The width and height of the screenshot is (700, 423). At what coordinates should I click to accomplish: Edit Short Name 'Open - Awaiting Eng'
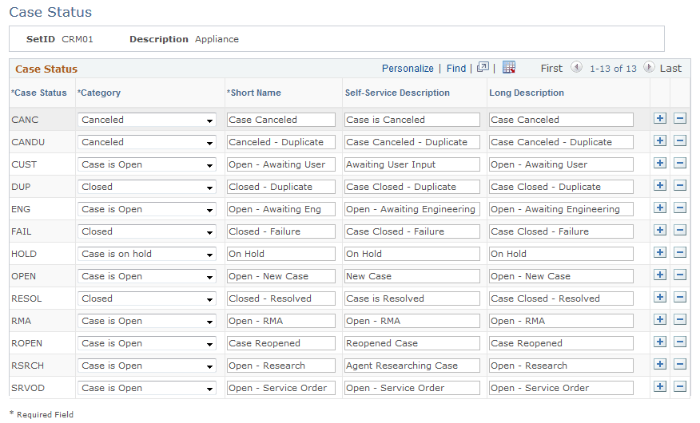280,209
